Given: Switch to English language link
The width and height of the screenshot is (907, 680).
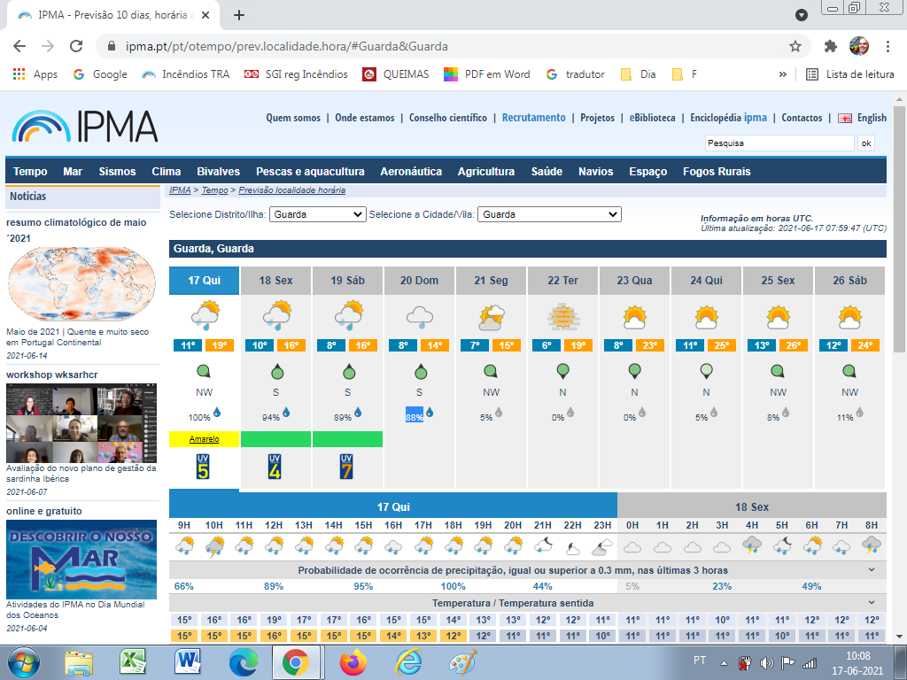Looking at the screenshot, I should (x=872, y=118).
